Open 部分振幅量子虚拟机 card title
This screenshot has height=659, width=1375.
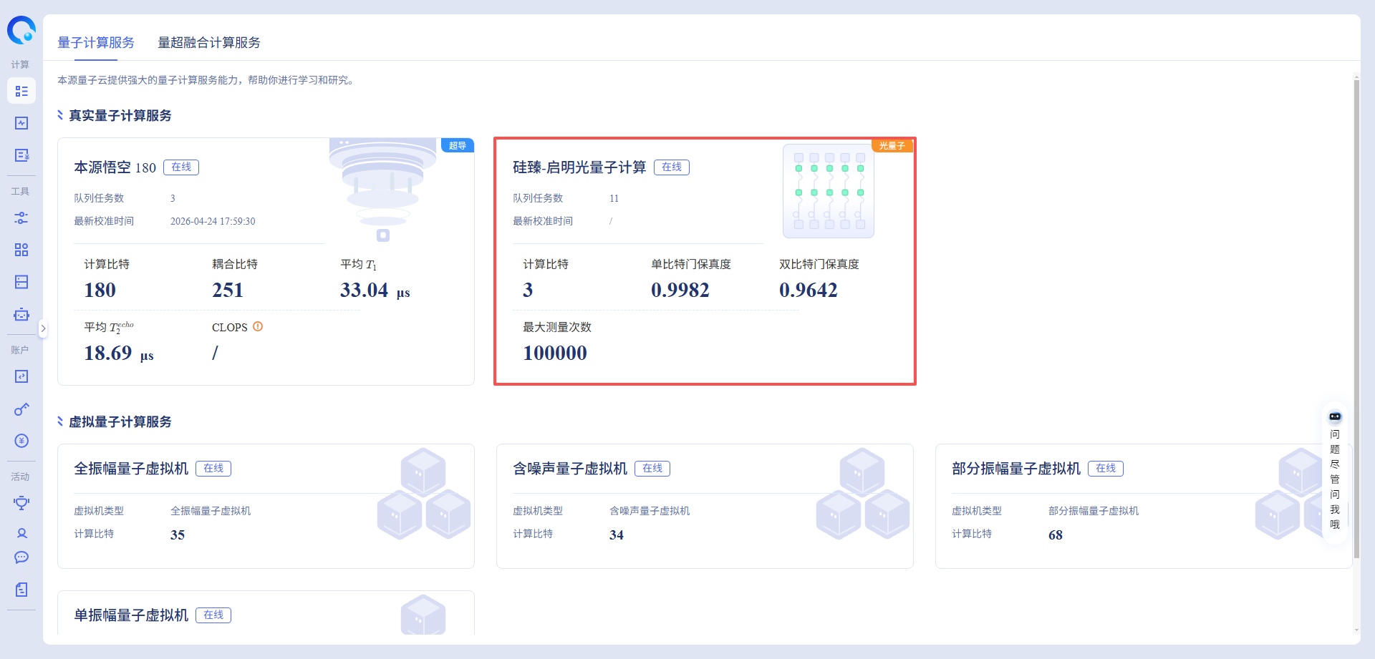(1016, 469)
